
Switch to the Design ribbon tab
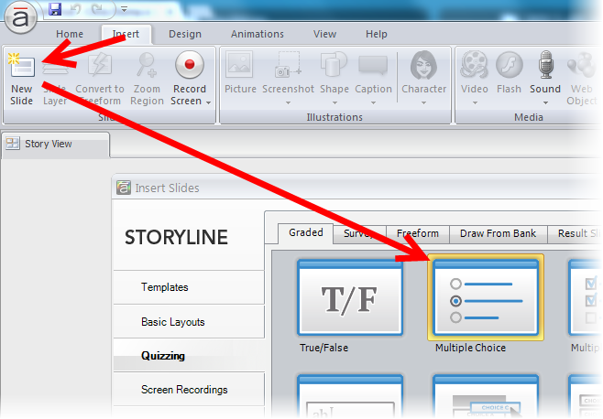tap(185, 34)
